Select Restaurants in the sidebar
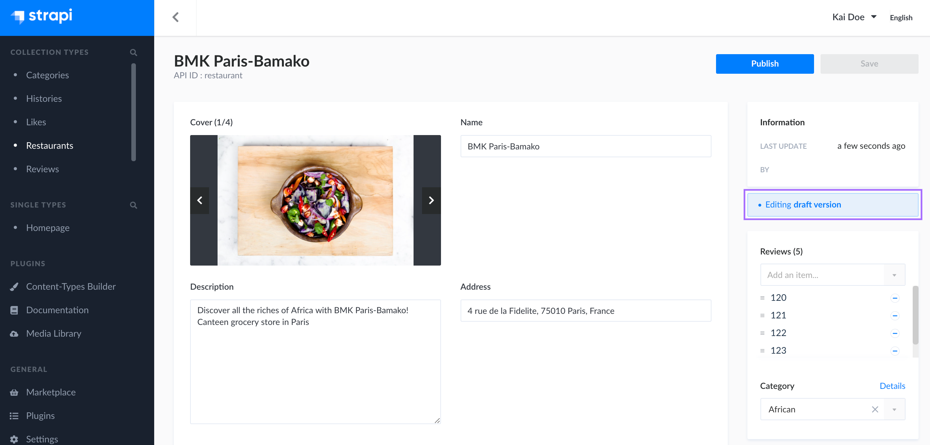This screenshot has width=930, height=445. 49,145
